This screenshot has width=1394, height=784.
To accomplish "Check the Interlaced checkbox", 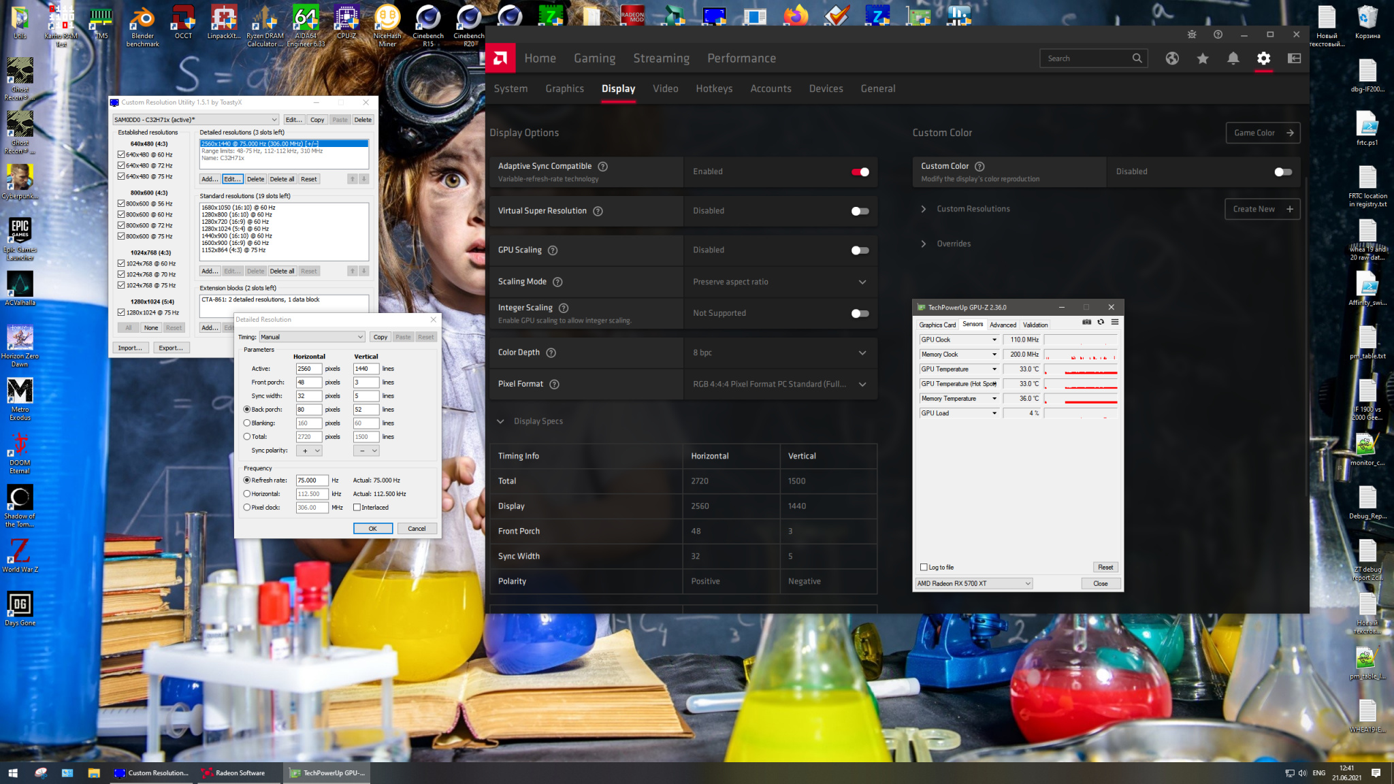I will pos(357,507).
